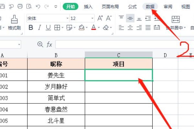The height and width of the screenshot is (129, 194).
Task: Click the eraser clear icon
Action: point(106,27)
